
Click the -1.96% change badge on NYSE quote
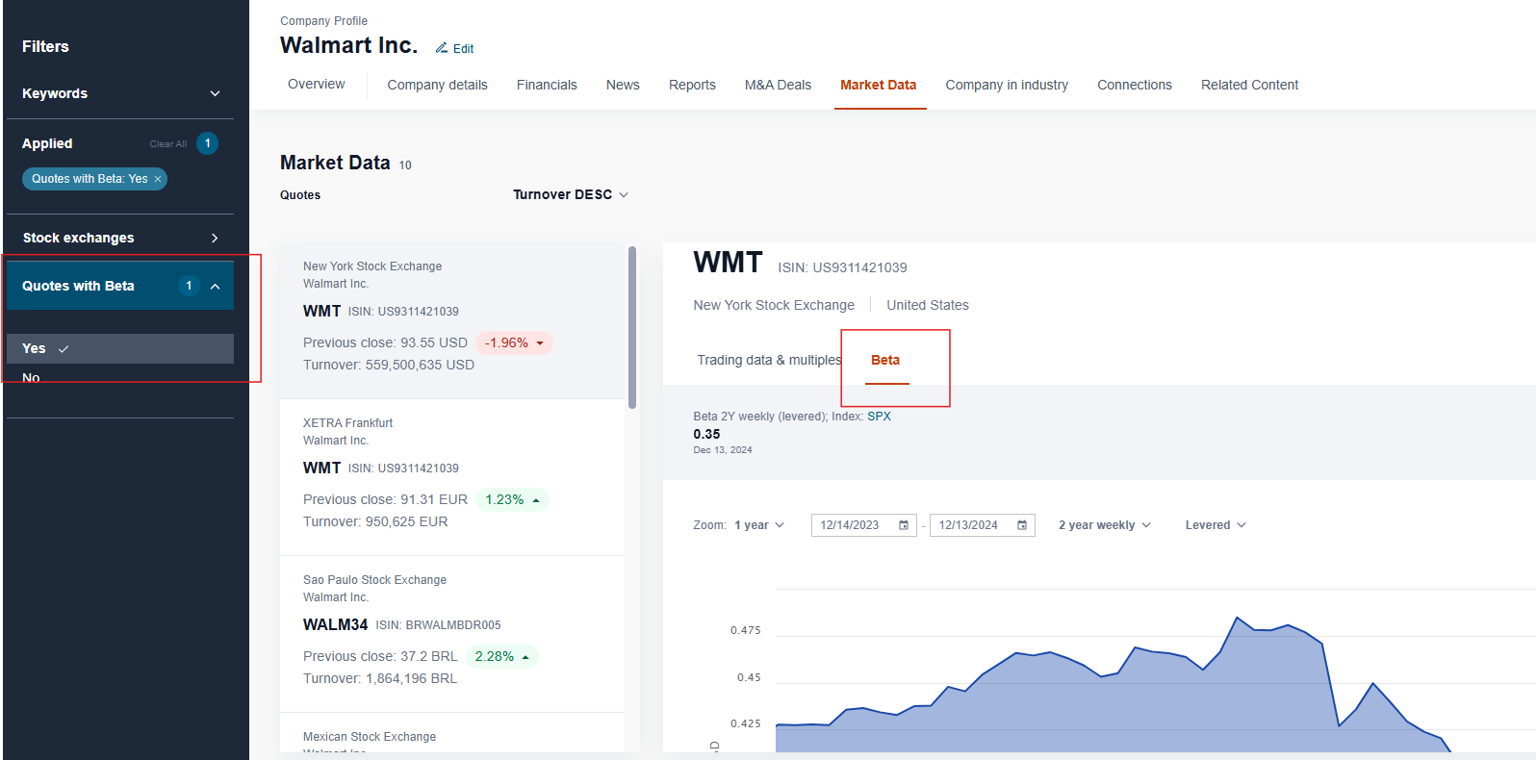coord(514,342)
